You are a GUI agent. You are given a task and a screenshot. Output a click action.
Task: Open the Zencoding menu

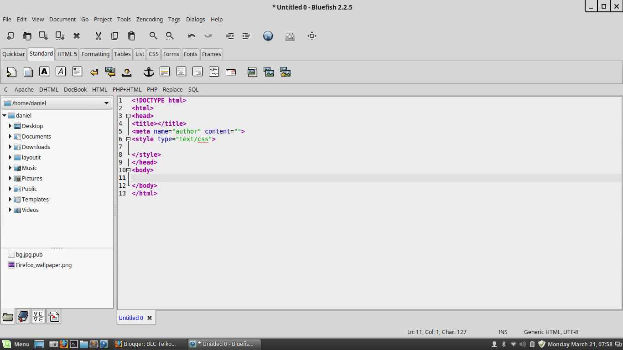point(149,19)
